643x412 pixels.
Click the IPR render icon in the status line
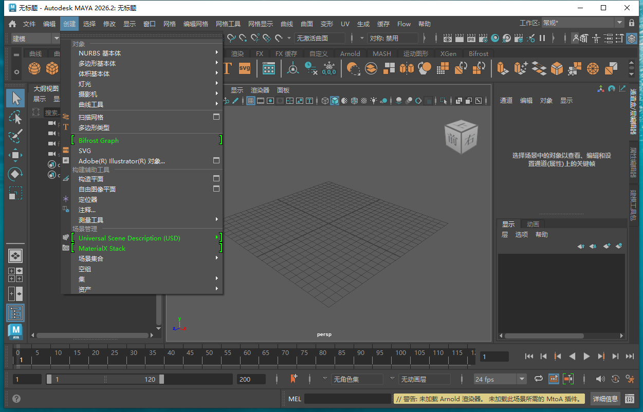click(x=471, y=39)
